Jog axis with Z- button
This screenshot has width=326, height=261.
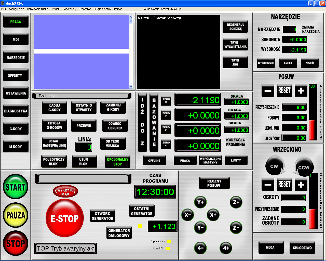pos(236,228)
